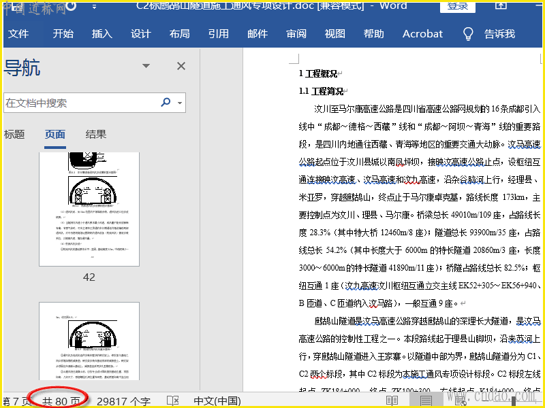Screen dimensions: 545x408
Task: Click the 中文(中国) language indicator
Action: [217, 401]
